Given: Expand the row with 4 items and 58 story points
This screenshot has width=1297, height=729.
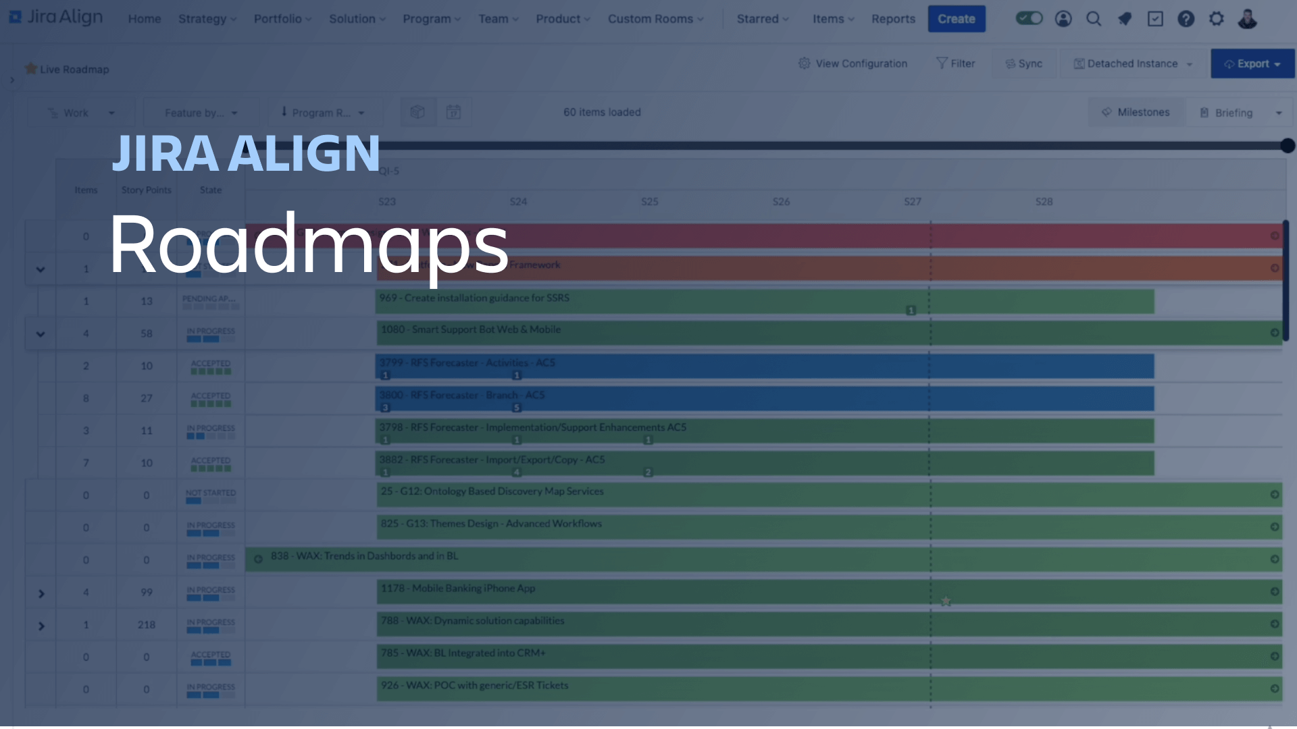Looking at the screenshot, I should point(40,333).
